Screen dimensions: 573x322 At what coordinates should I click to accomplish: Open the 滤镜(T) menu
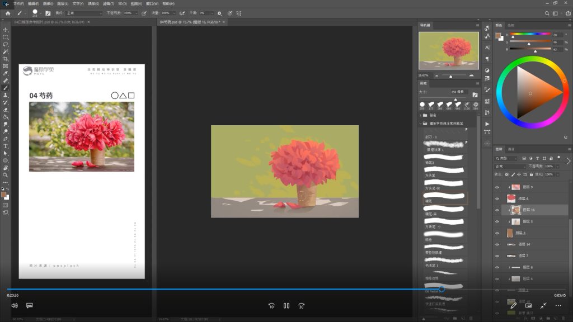coord(107,3)
